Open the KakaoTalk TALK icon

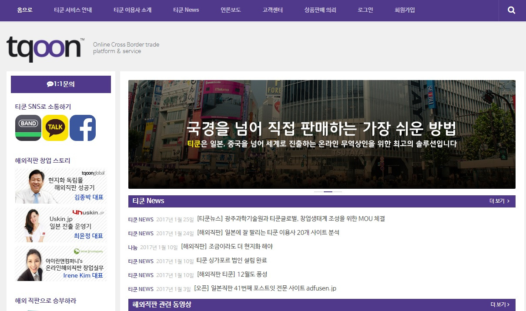[55, 128]
